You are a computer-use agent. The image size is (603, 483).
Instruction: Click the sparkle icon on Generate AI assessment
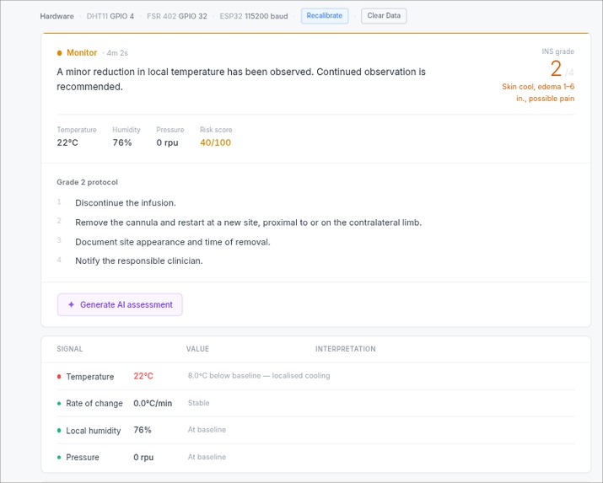[71, 305]
